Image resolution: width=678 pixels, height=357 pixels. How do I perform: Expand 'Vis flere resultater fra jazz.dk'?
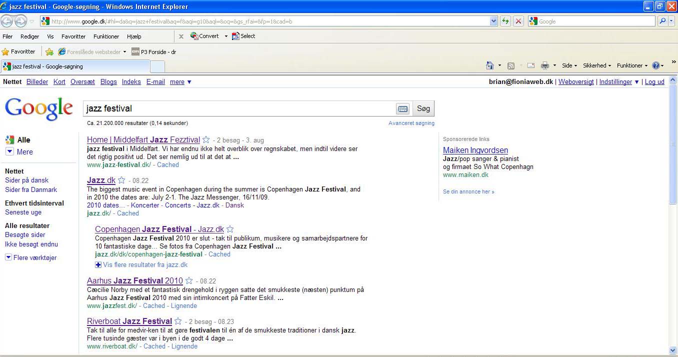click(x=145, y=265)
